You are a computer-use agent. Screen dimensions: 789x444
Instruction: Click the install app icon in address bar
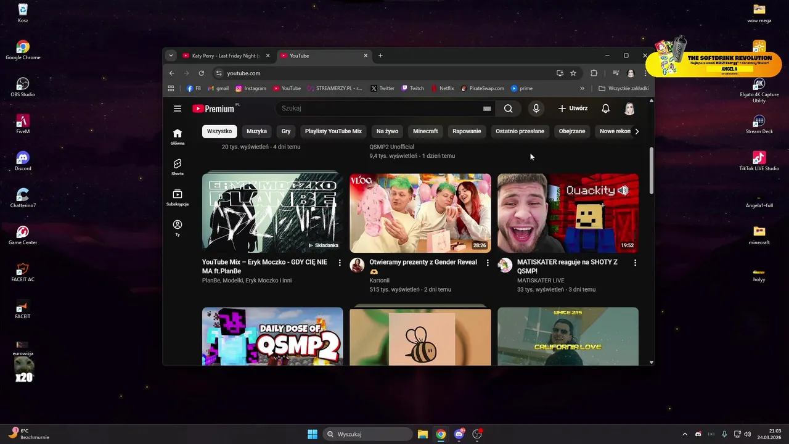(x=560, y=73)
